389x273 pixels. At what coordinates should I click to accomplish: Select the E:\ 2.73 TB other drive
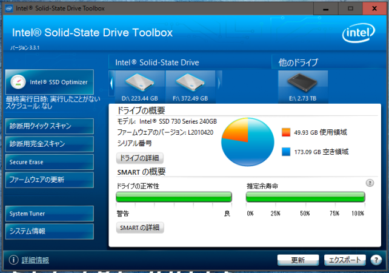pyautogui.click(x=303, y=87)
